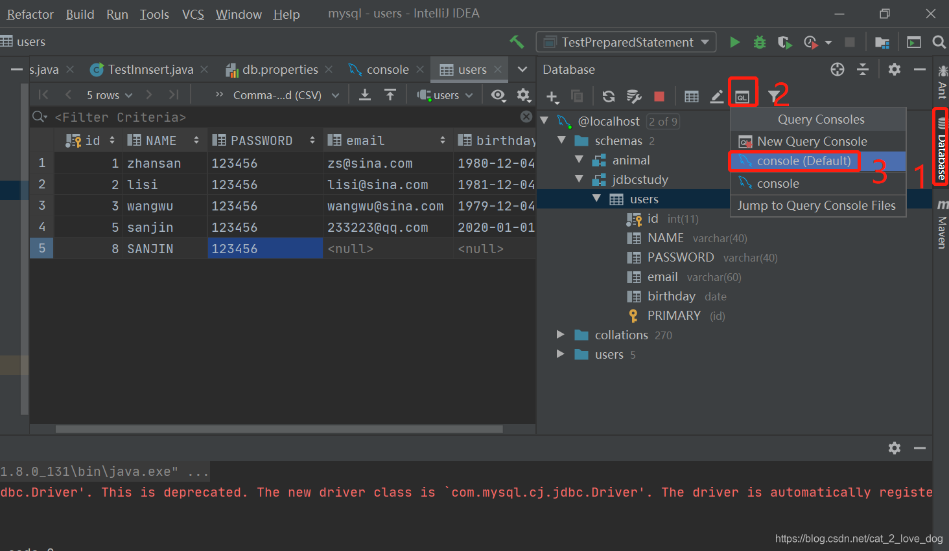This screenshot has height=551, width=949.
Task: Select the birthday date column node
Action: pos(676,296)
